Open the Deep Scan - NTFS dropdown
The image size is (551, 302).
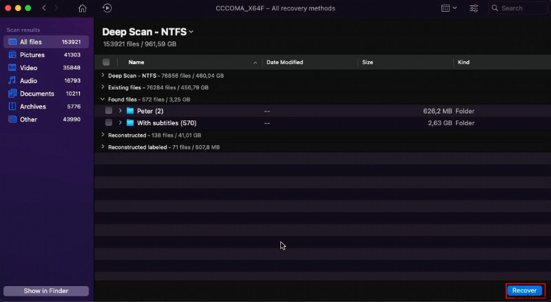coord(191,32)
